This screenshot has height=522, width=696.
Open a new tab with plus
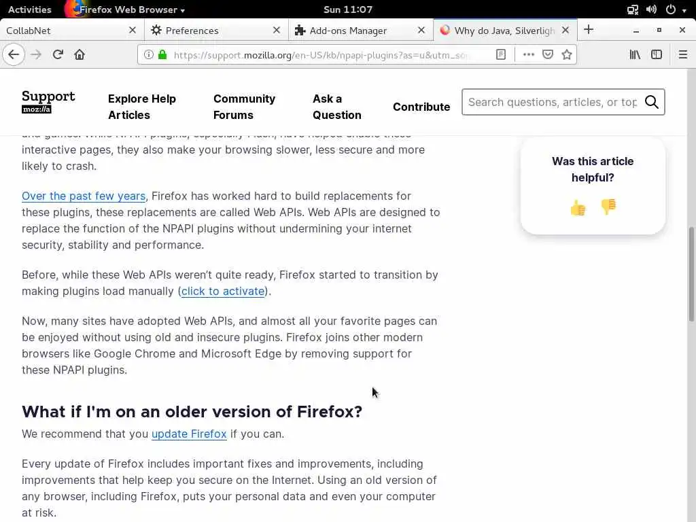click(589, 30)
